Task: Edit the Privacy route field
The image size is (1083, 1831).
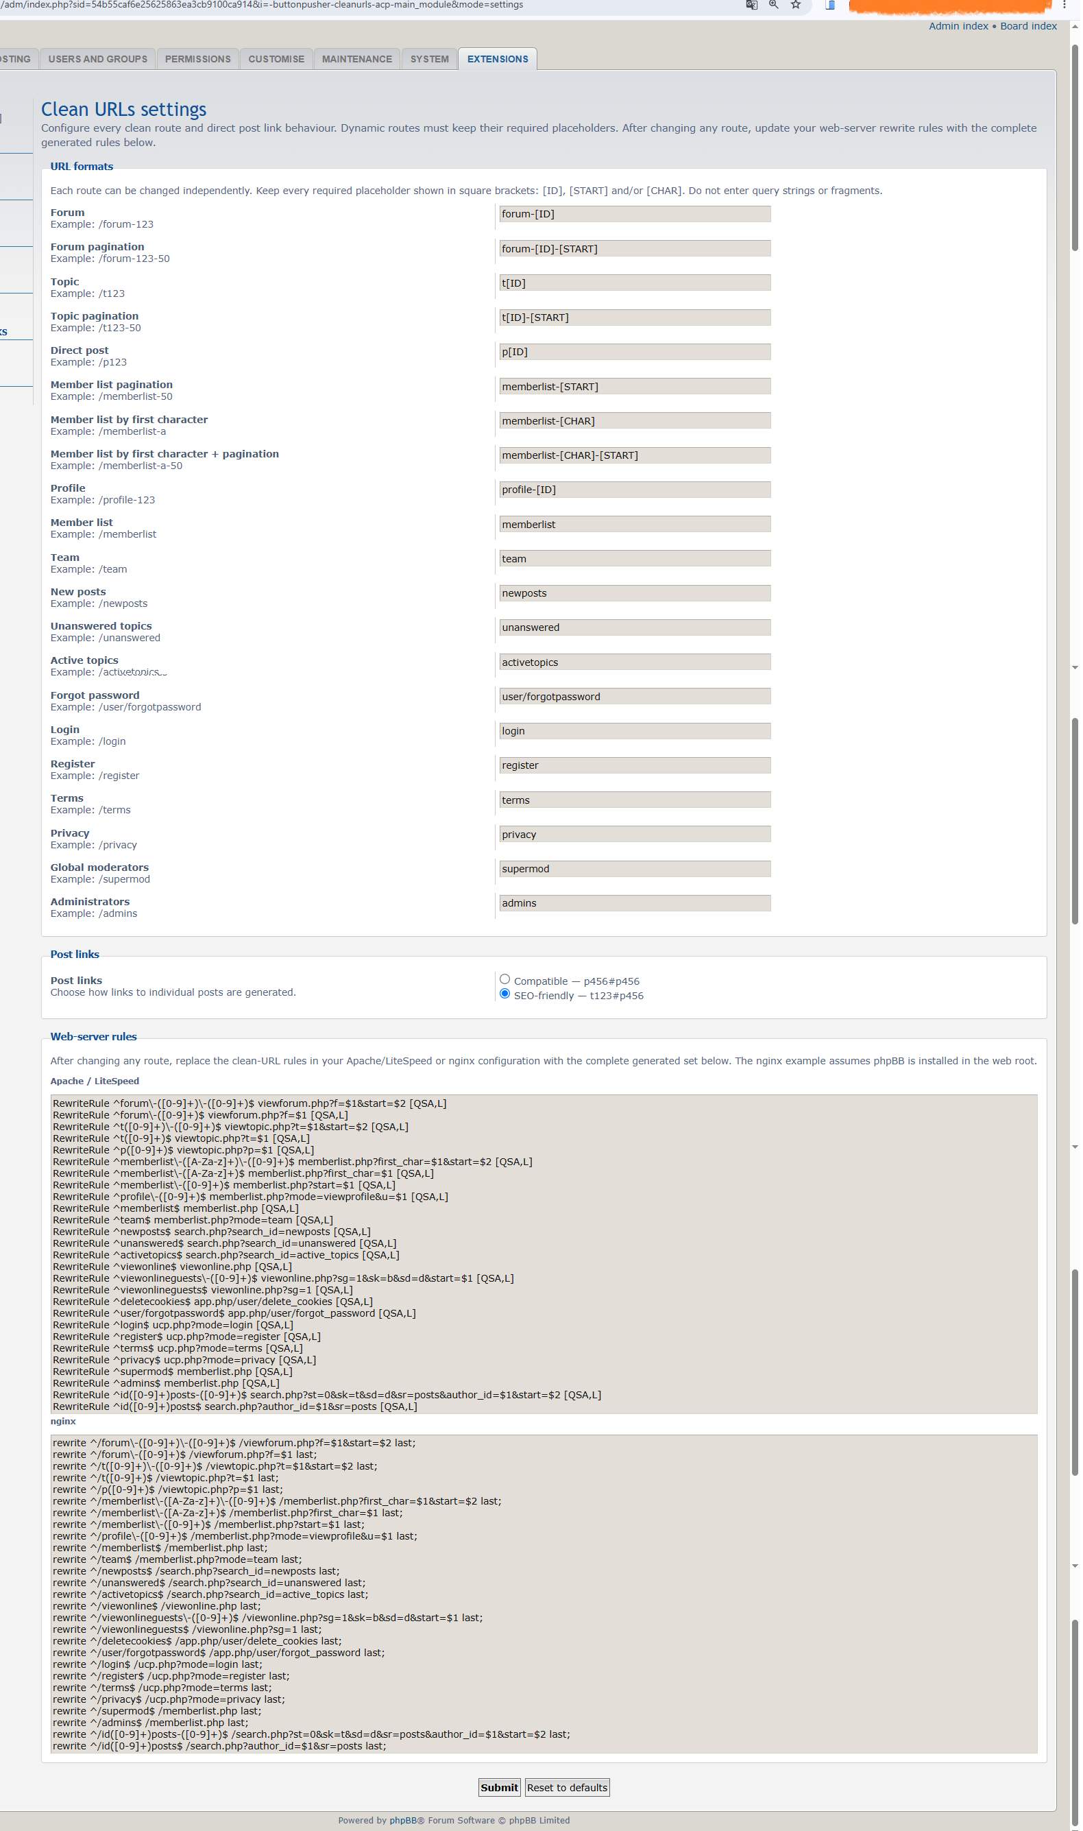Action: [635, 835]
